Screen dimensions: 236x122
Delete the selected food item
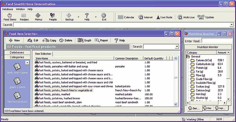tap(65, 40)
